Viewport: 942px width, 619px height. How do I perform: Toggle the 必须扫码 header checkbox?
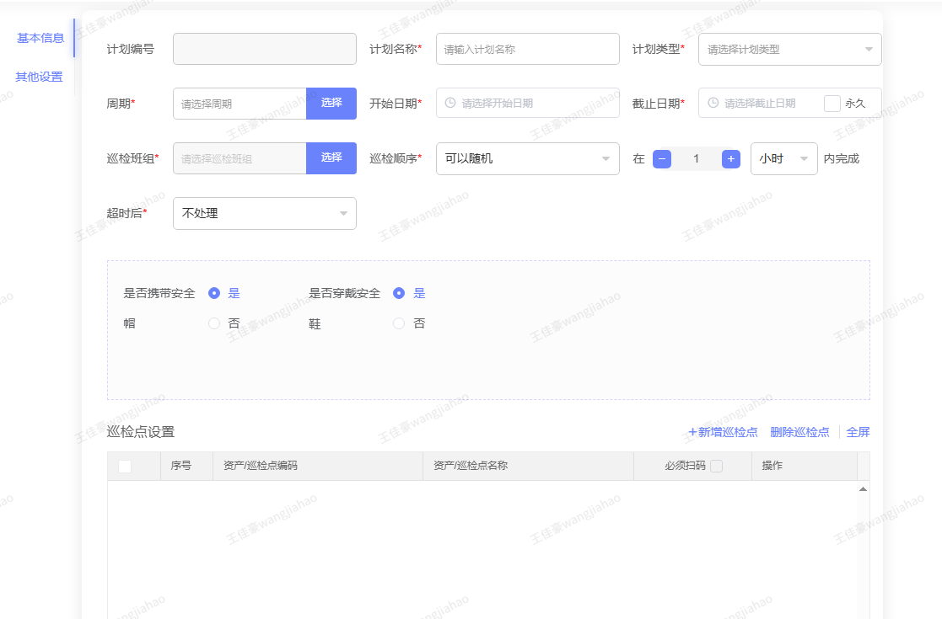tap(716, 466)
